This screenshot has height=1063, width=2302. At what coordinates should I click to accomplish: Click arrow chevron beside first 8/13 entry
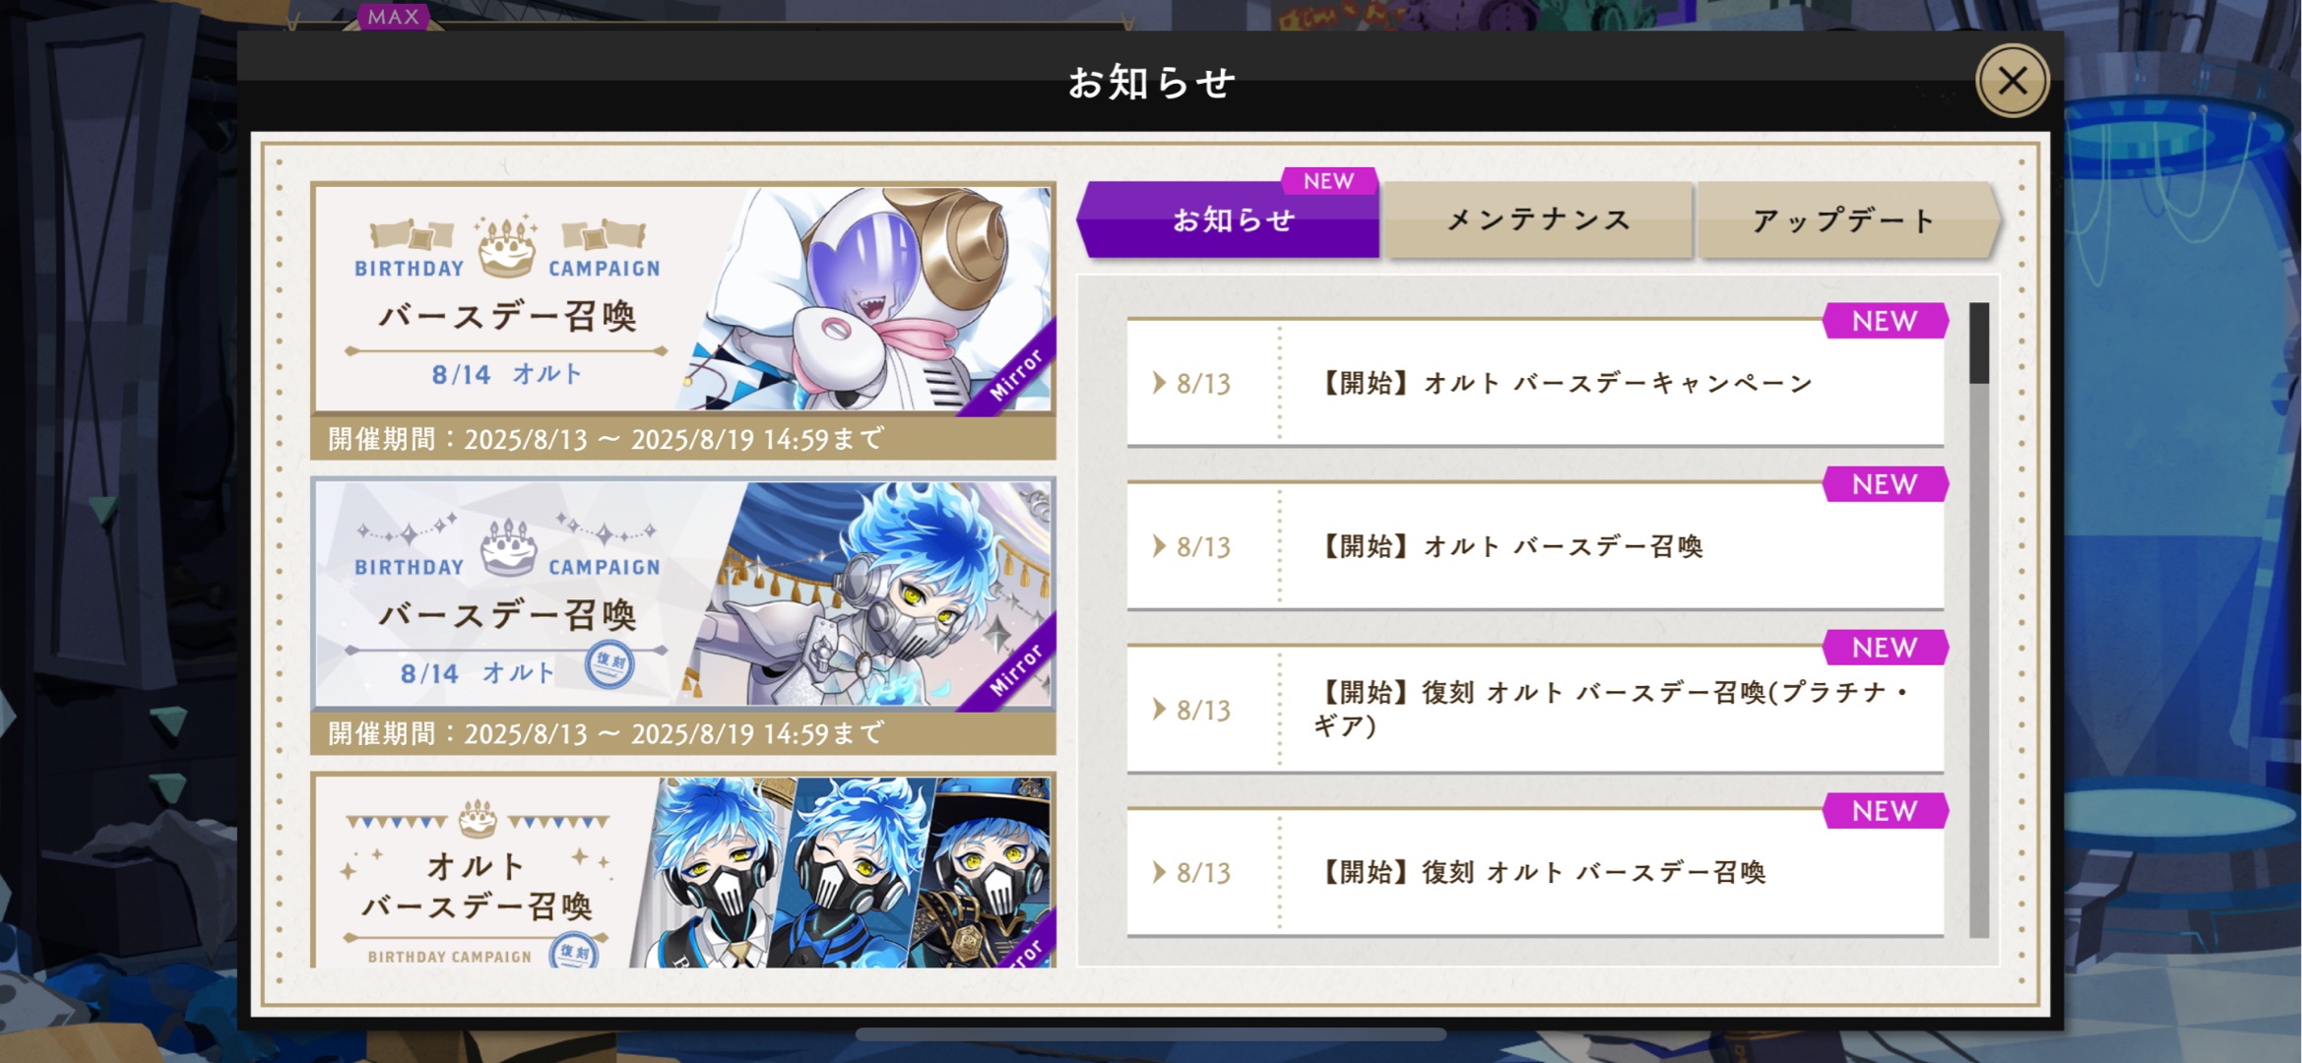[x=1159, y=383]
